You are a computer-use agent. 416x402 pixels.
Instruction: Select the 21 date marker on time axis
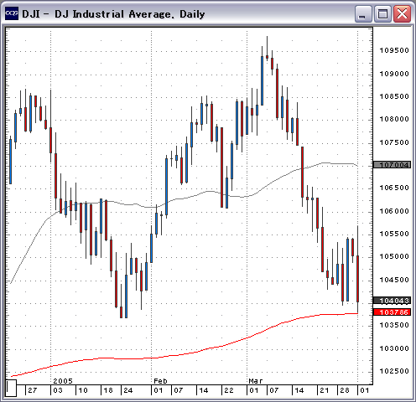pyautogui.click(x=325, y=390)
